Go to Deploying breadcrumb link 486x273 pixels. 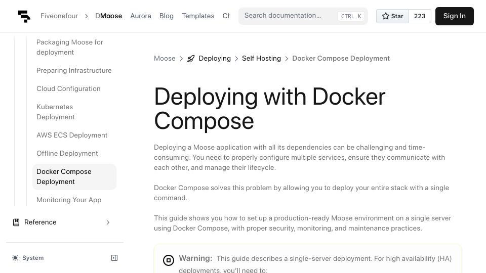(x=215, y=59)
